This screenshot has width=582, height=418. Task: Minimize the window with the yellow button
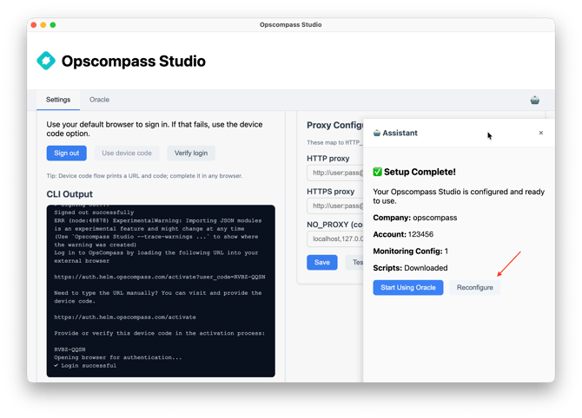pos(43,25)
